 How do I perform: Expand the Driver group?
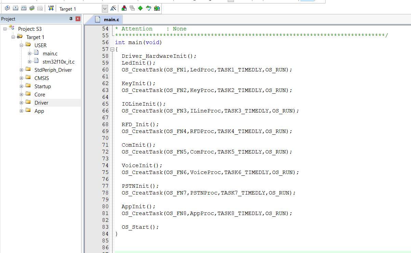(21, 103)
